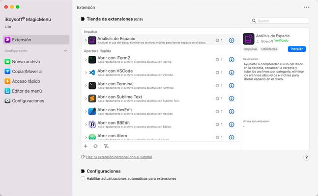The height and width of the screenshot is (196, 318).
Task: Collapse the Configuración sidebar section
Action: coord(66,51)
